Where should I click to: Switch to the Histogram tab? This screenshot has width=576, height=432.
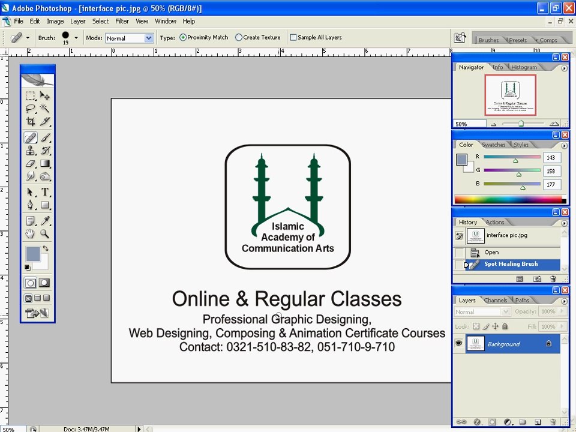tap(524, 67)
